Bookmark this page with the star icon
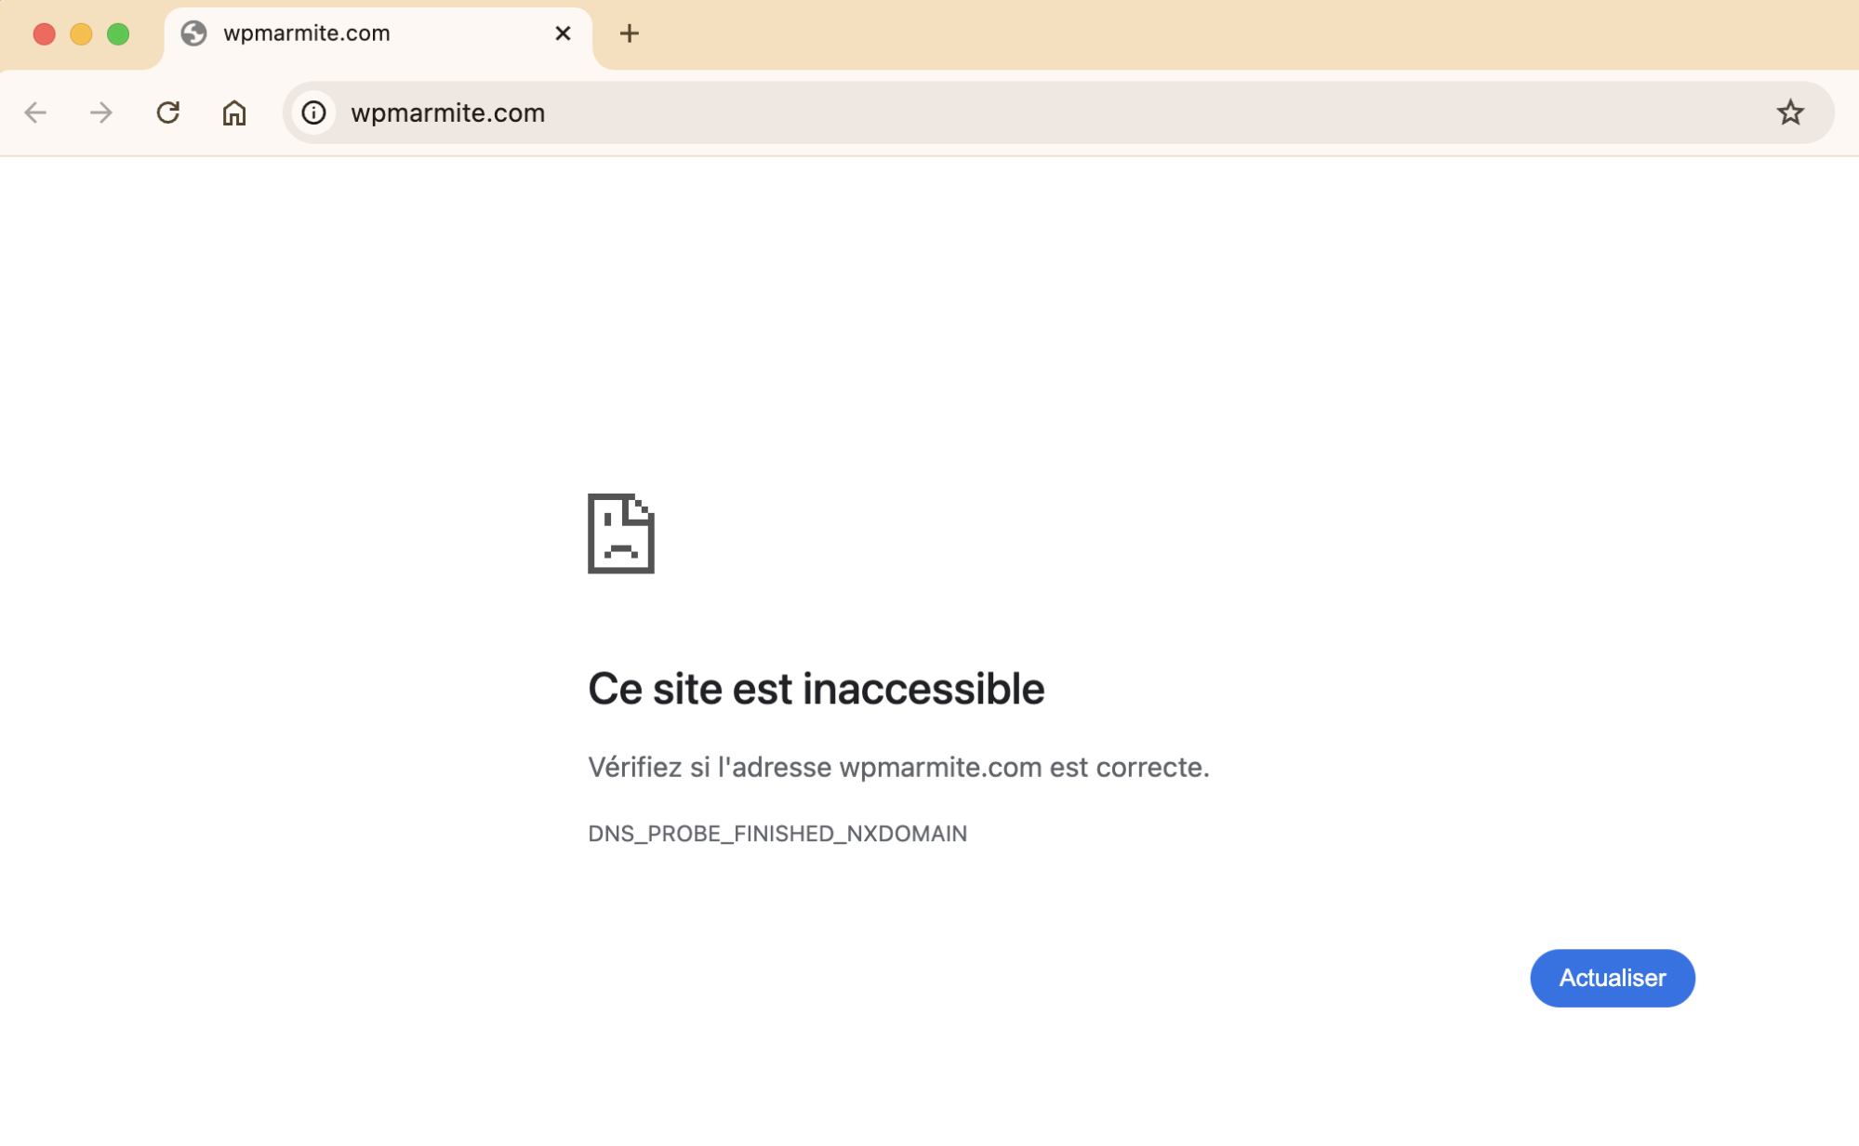Screen dimensions: 1859x1146 pos(1790,112)
